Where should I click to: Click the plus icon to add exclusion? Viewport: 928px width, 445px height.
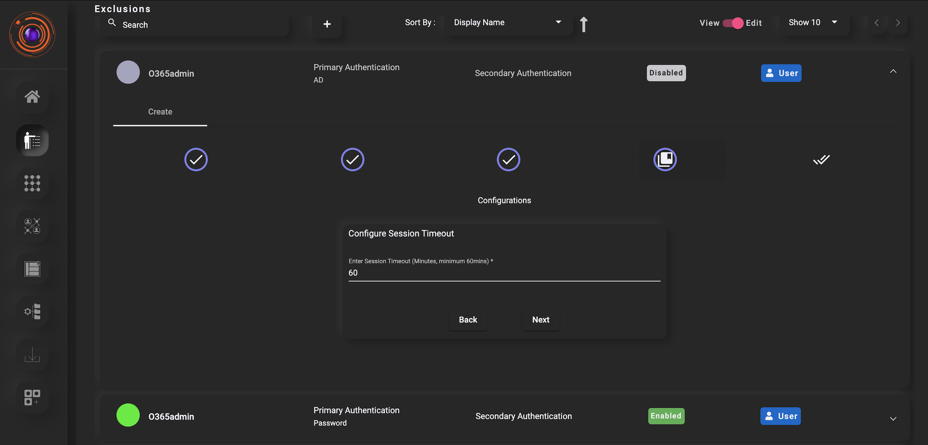[327, 24]
